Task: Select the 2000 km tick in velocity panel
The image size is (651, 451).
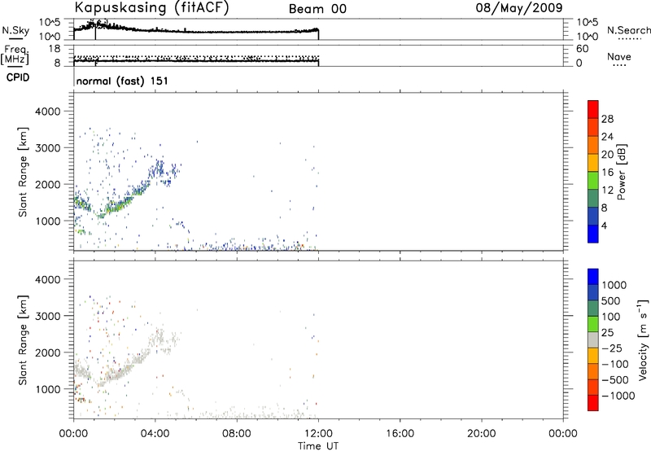Action: click(48, 353)
